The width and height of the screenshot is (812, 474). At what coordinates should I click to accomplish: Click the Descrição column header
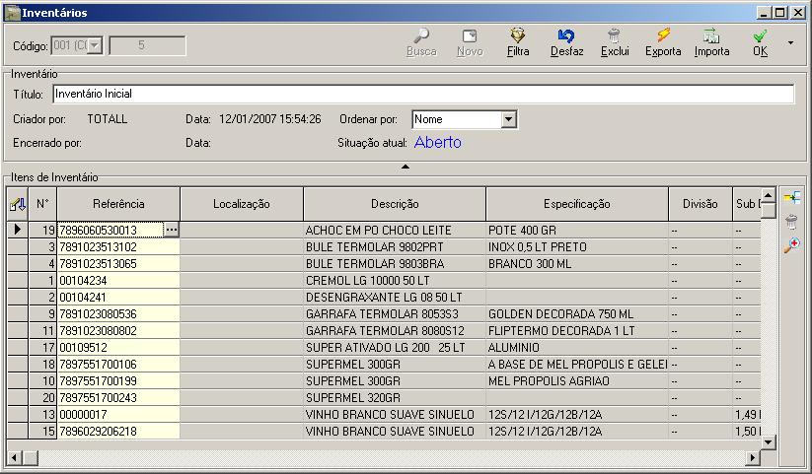pos(395,204)
